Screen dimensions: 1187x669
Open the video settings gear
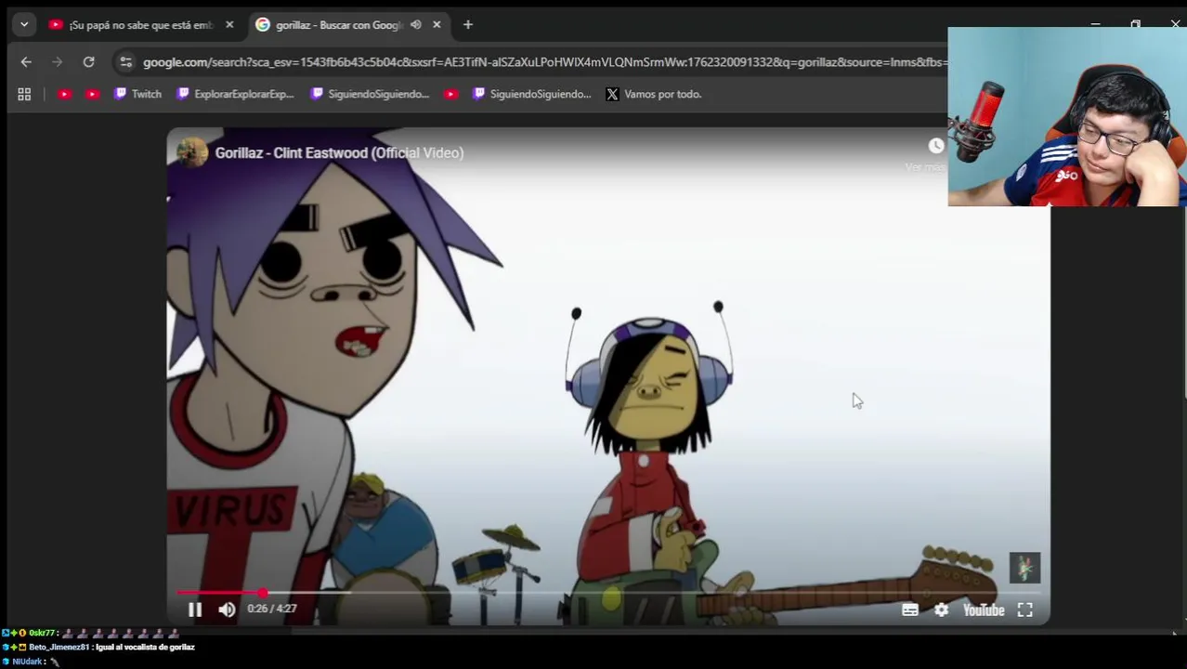tap(942, 610)
